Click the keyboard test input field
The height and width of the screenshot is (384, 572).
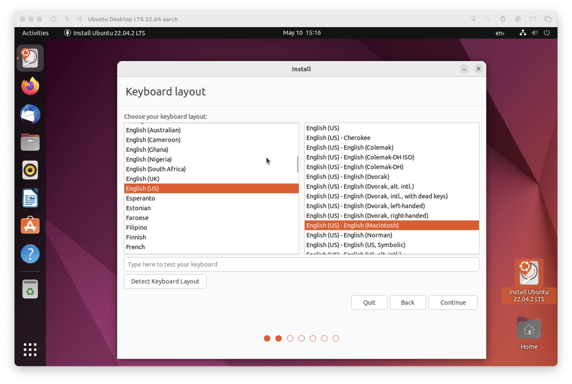[301, 264]
